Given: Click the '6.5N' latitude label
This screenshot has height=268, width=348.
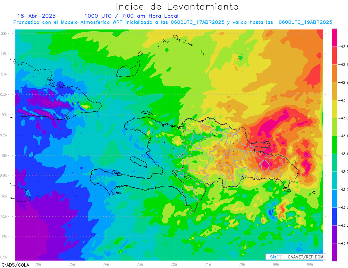Looking at the screenshot, I should pos(4,257).
